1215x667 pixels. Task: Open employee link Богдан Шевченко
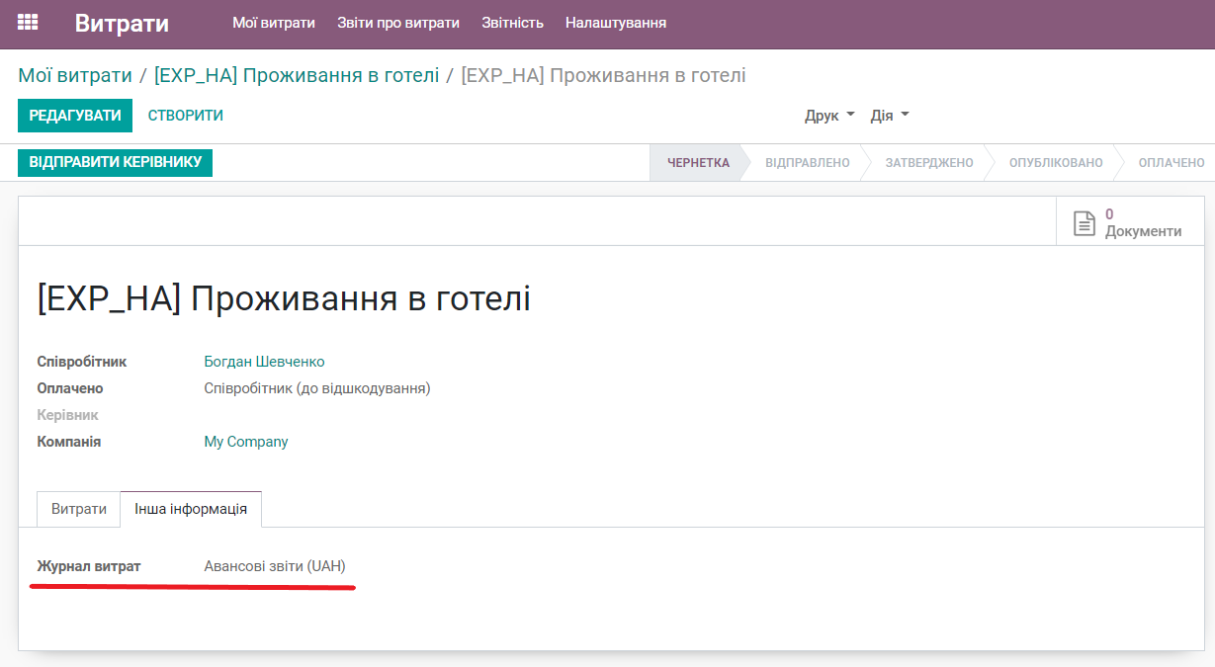tap(263, 361)
